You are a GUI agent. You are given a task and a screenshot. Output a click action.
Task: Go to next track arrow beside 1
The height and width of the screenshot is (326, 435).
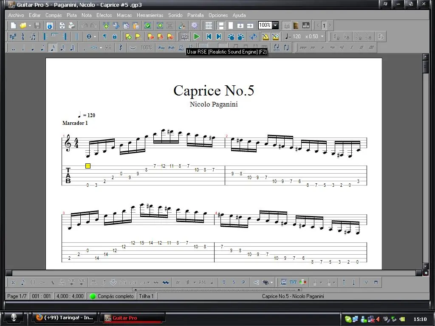click(x=330, y=25)
